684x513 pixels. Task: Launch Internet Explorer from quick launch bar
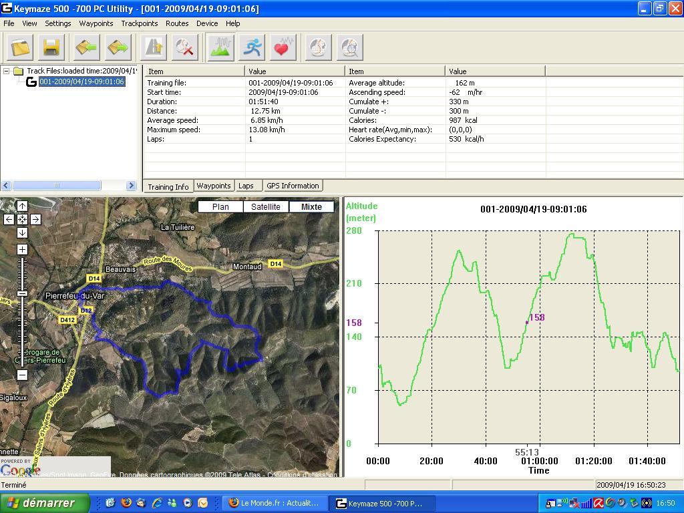click(157, 503)
